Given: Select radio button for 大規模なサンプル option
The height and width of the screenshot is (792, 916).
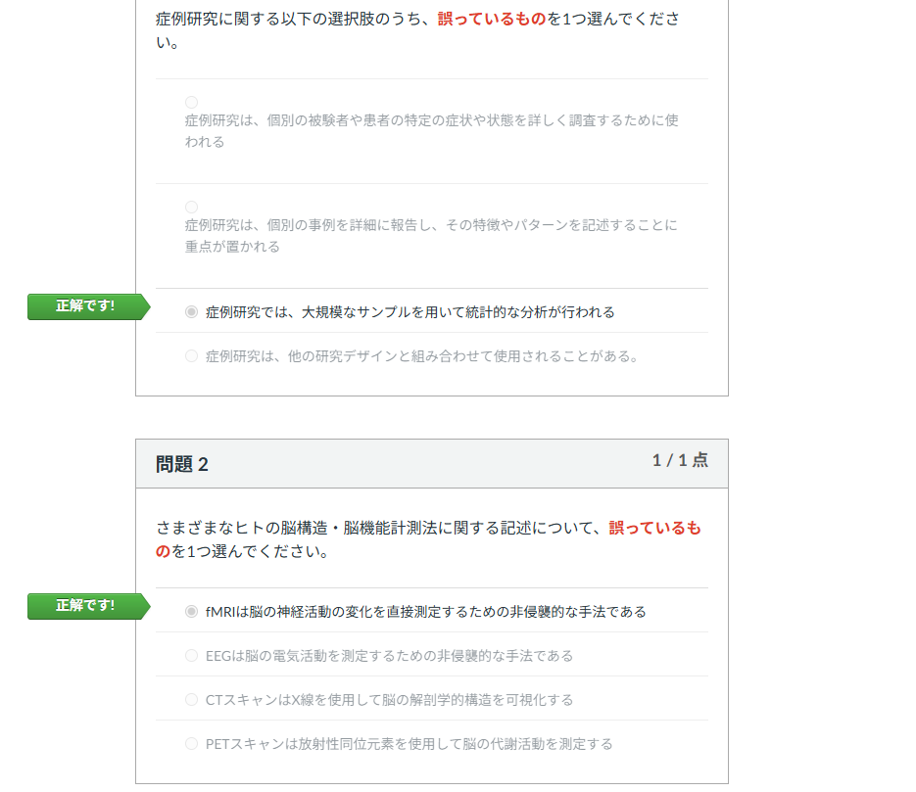Looking at the screenshot, I should (191, 312).
